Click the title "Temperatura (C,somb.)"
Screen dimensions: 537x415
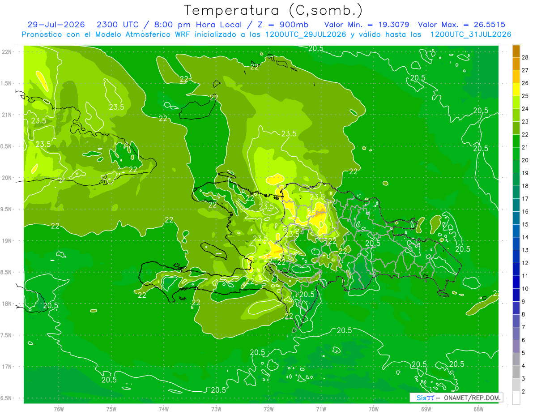pos(273,10)
